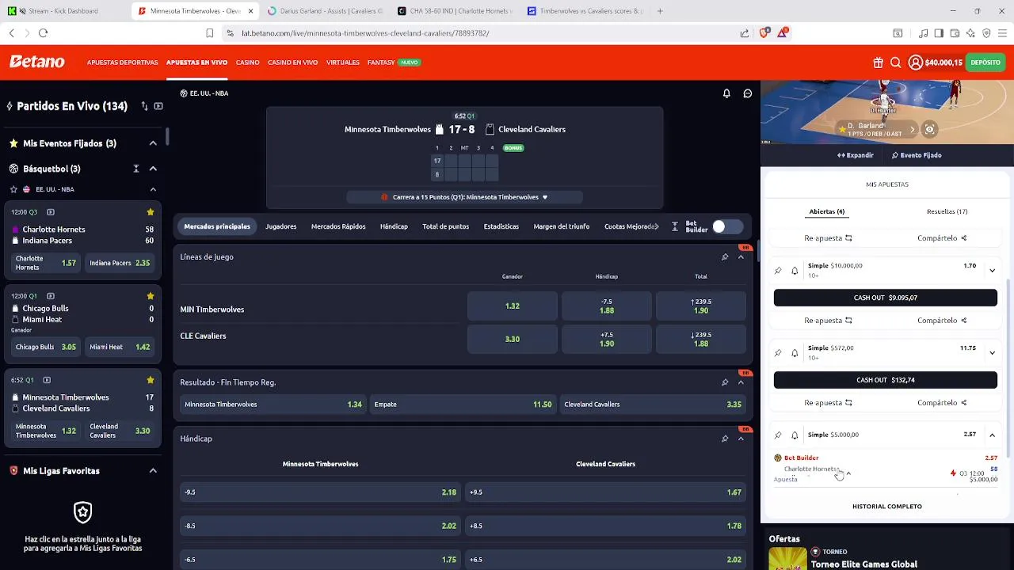Click the pin icon on the $10.000,00 bet

tap(778, 271)
